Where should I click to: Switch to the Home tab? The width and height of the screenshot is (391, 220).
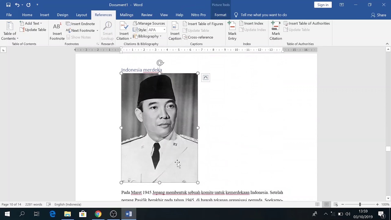[x=27, y=15]
